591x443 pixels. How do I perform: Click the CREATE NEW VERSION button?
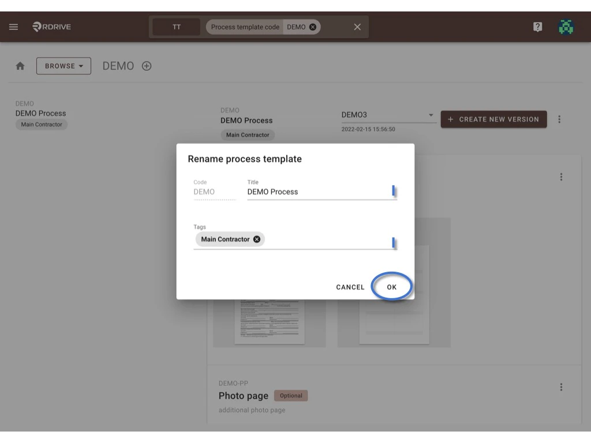(x=493, y=119)
